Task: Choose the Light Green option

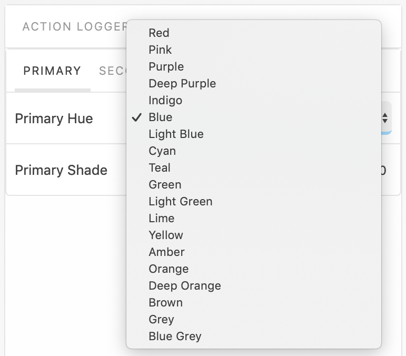Action: [181, 202]
